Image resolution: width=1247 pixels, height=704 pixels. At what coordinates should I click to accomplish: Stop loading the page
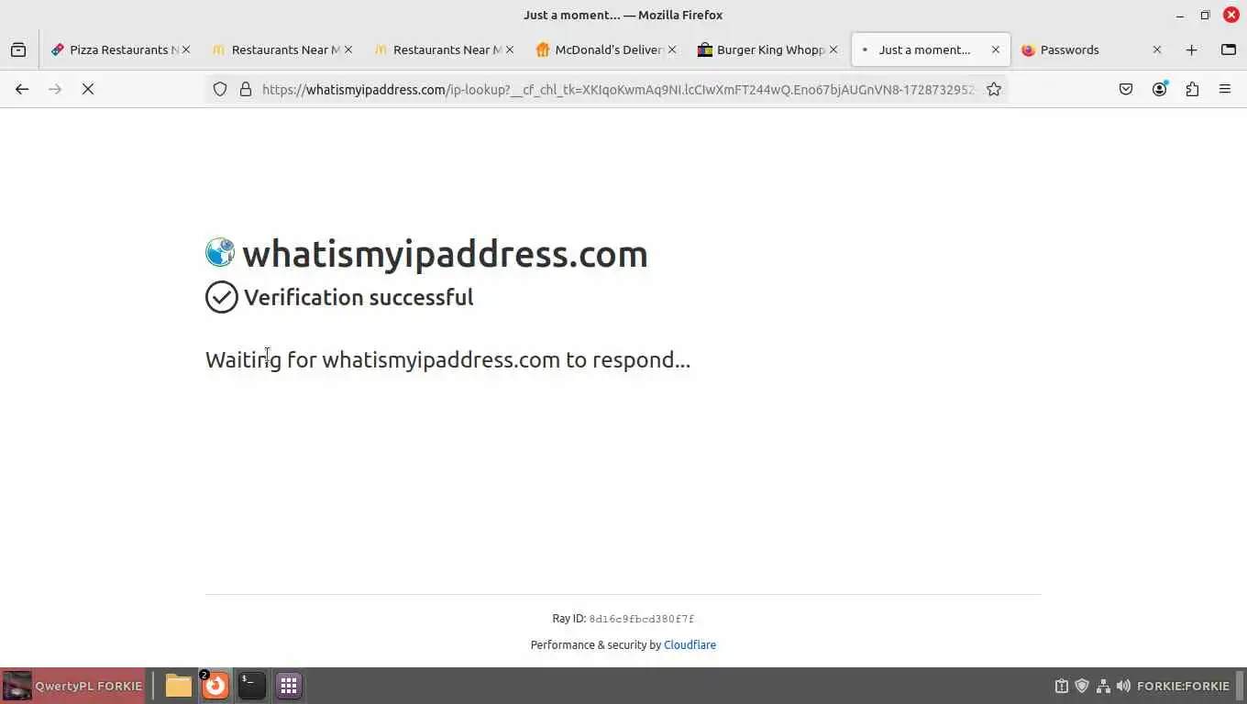pyautogui.click(x=88, y=89)
